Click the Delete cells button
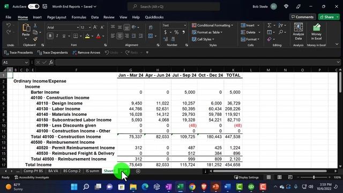Screen dimensions: 343x193 (x=248, y=32)
